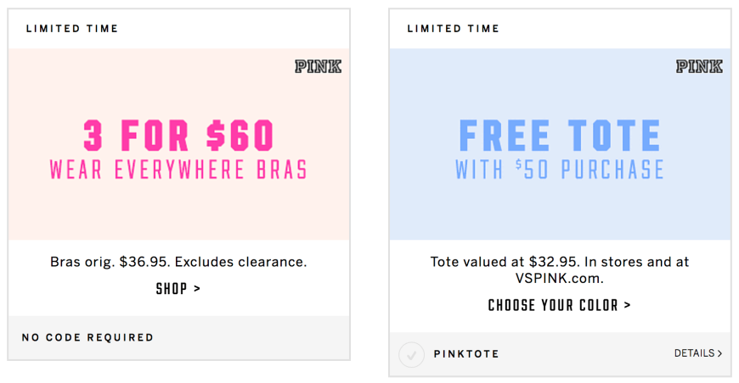The image size is (739, 383).
Task: Click the arrow after CHOOSE YOUR COLOR
Action: (x=627, y=305)
